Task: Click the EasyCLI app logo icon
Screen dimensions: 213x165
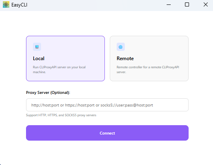Action: click(6, 4)
